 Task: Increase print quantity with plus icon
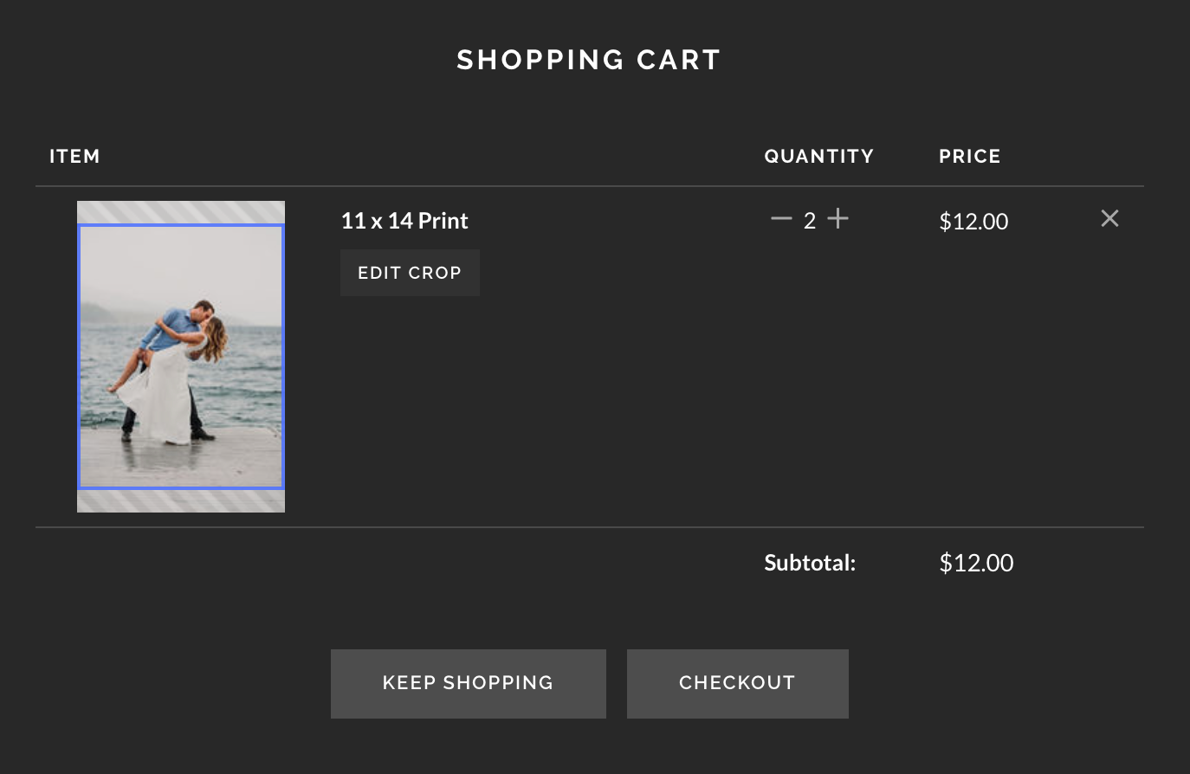838,219
